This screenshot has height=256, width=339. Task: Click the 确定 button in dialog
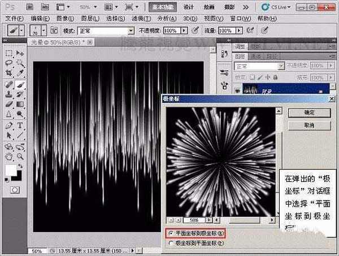point(308,112)
